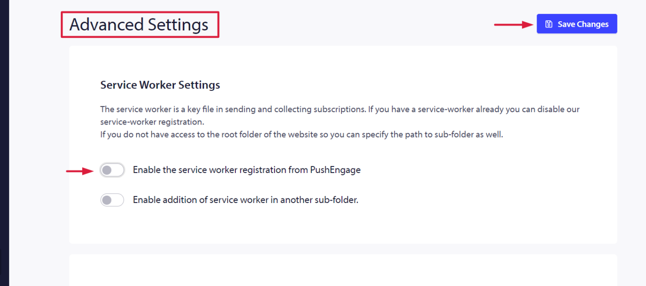Screen dimensions: 646x286
Task: Save the settings with the Save Changes button
Action: tap(577, 24)
